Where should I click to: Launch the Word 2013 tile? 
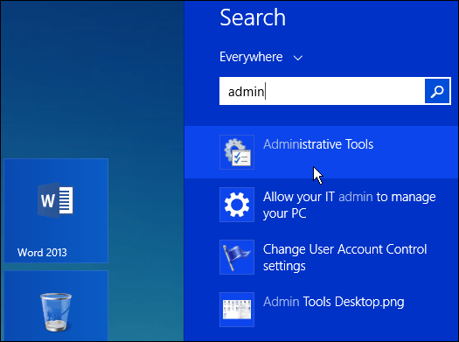click(56, 211)
